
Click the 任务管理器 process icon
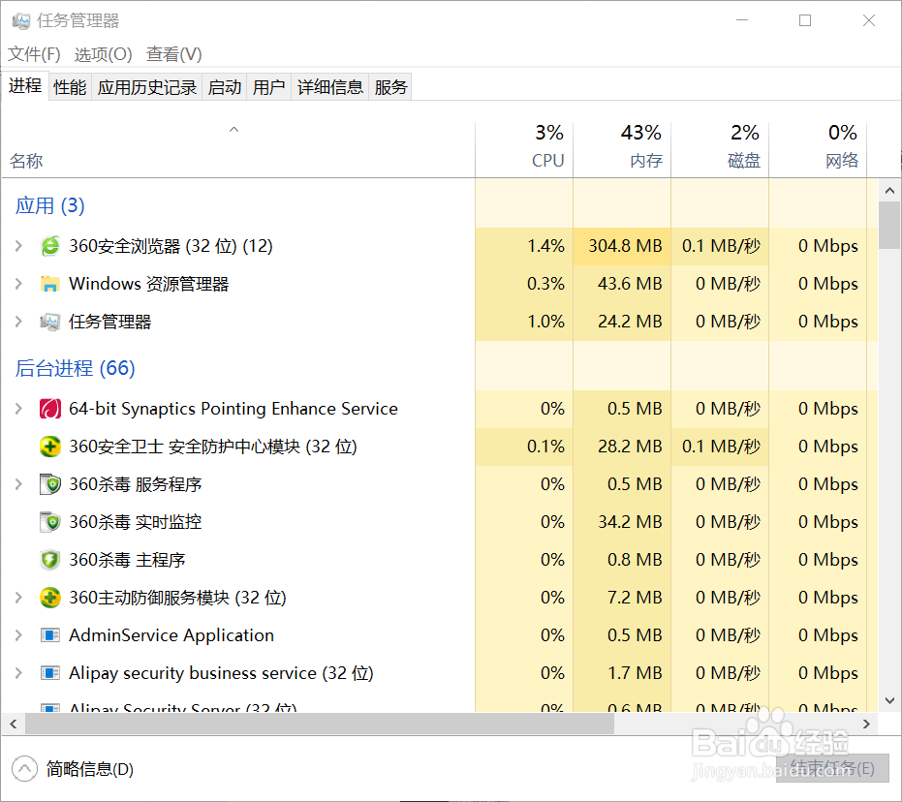(x=49, y=322)
